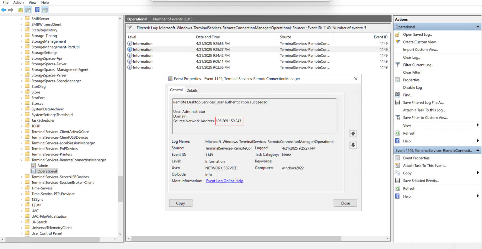Refresh the event list
The width and height of the screenshot is (482, 249).
[409, 133]
